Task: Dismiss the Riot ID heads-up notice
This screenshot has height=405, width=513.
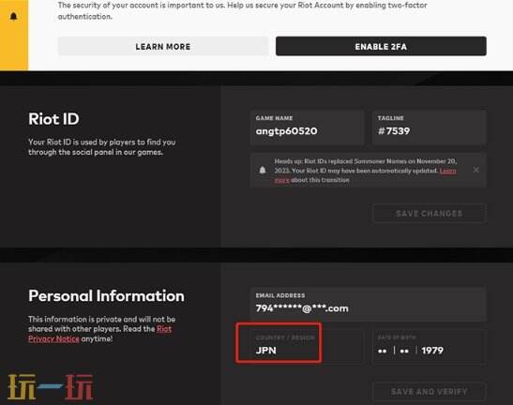Action: pos(476,170)
